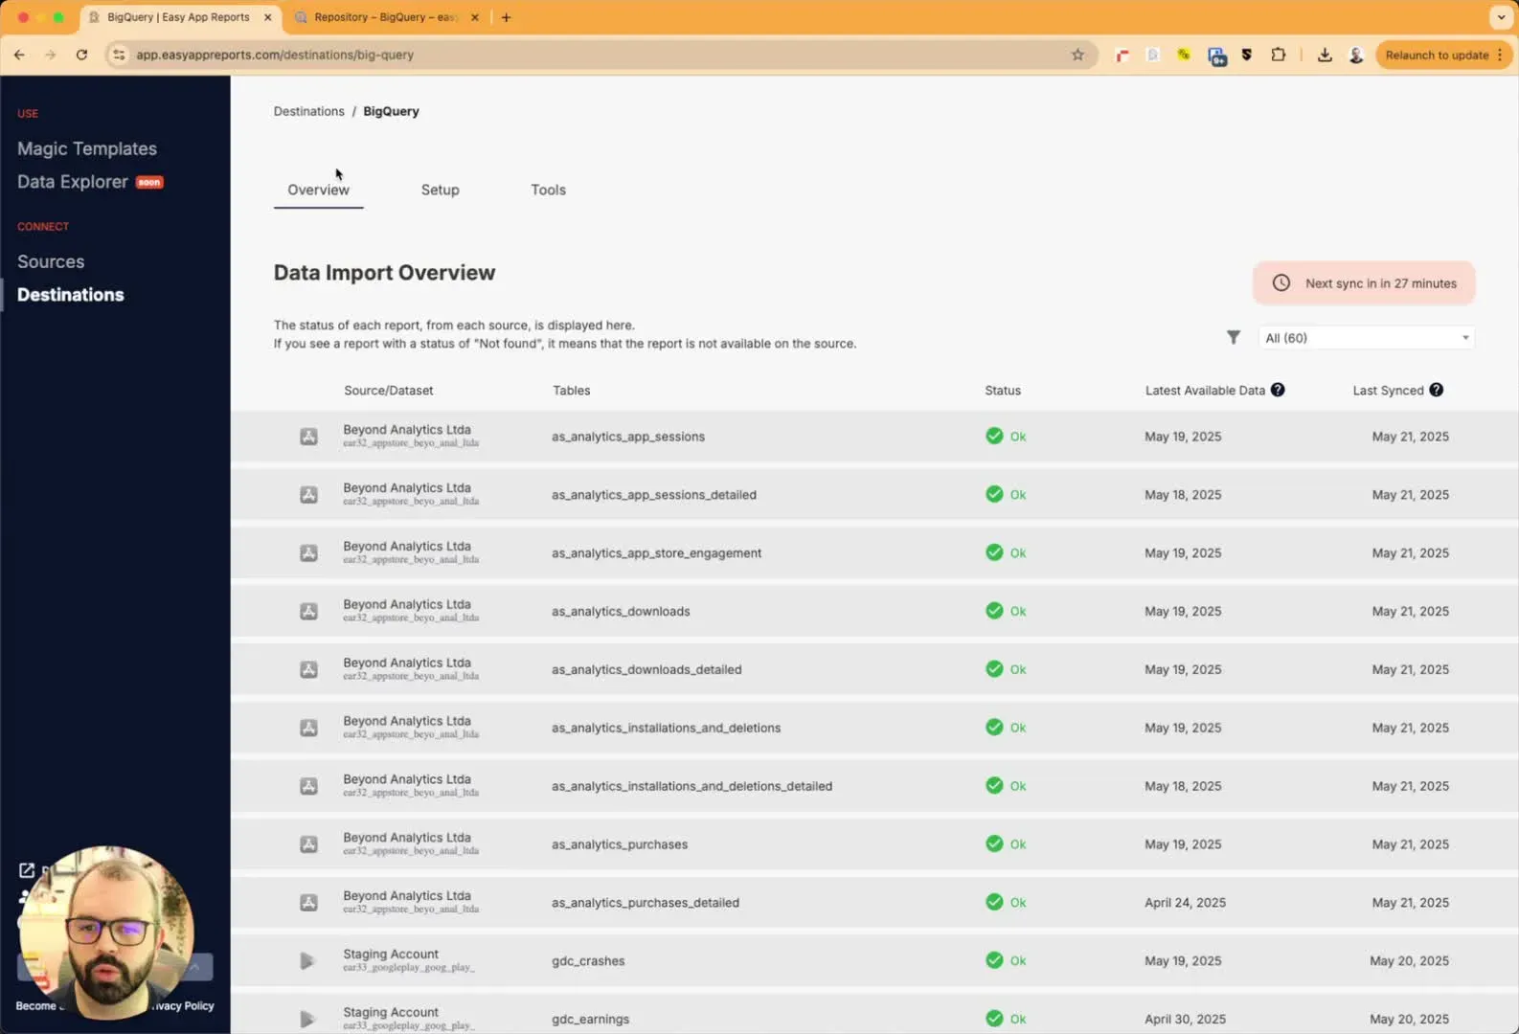This screenshot has width=1519, height=1034.
Task: Click Google Play icon for gdc_crashes row
Action: pos(306,960)
